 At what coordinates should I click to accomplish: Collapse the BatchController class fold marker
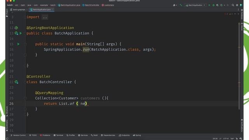tap(25, 82)
